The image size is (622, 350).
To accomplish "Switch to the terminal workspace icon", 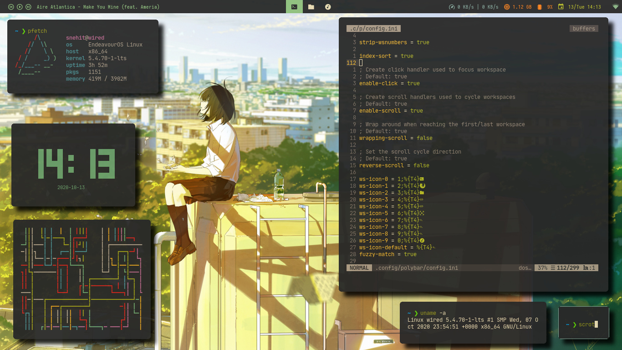I will pyautogui.click(x=295, y=7).
